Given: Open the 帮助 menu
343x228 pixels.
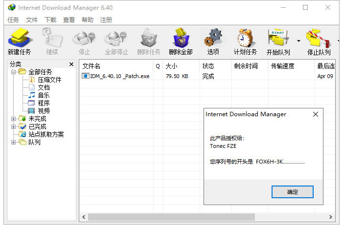Looking at the screenshot, I should point(88,20).
